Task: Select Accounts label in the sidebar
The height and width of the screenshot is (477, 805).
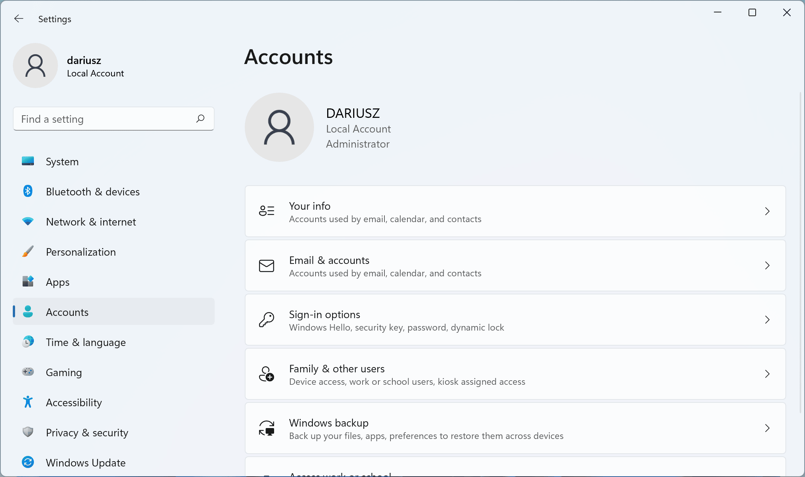Action: coord(67,312)
